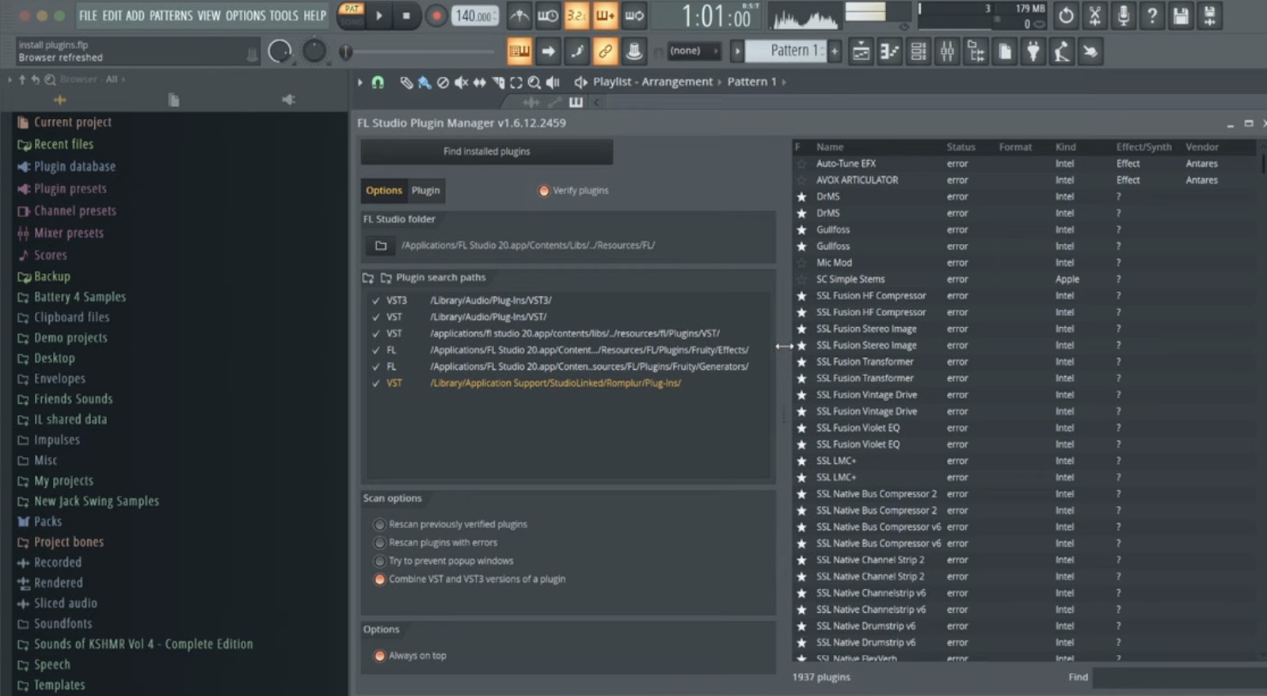
Task: Open the PATTERNS menu
Action: pos(171,15)
